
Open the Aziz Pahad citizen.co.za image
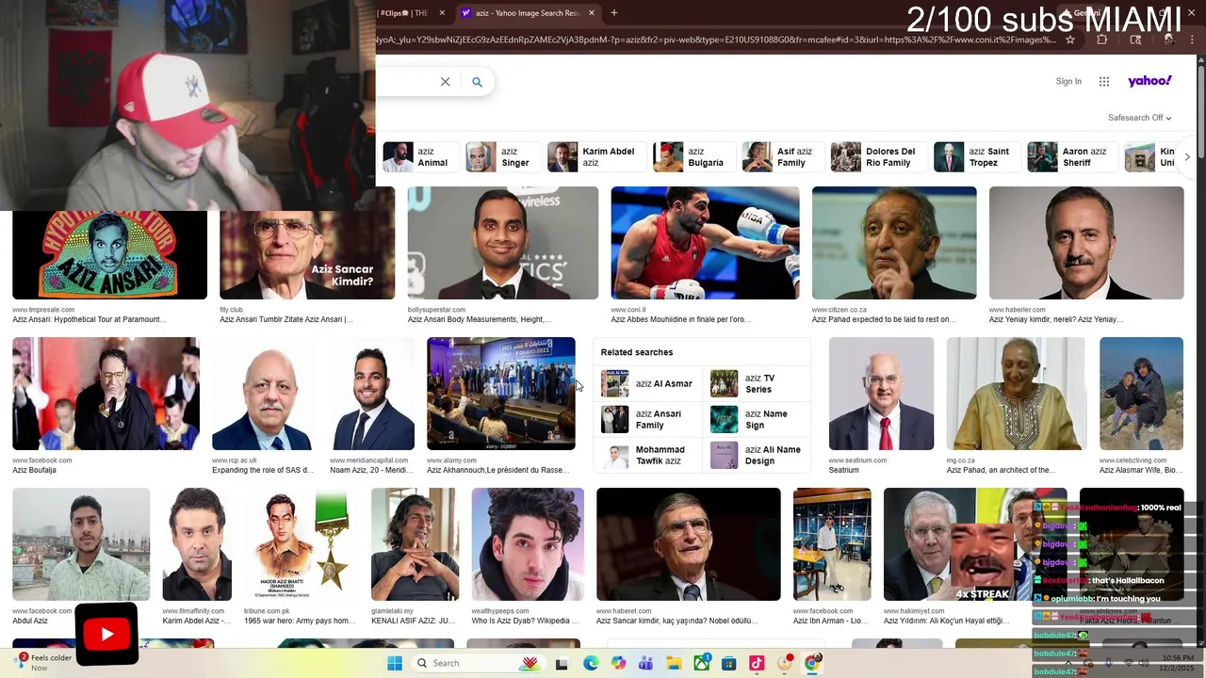[894, 243]
